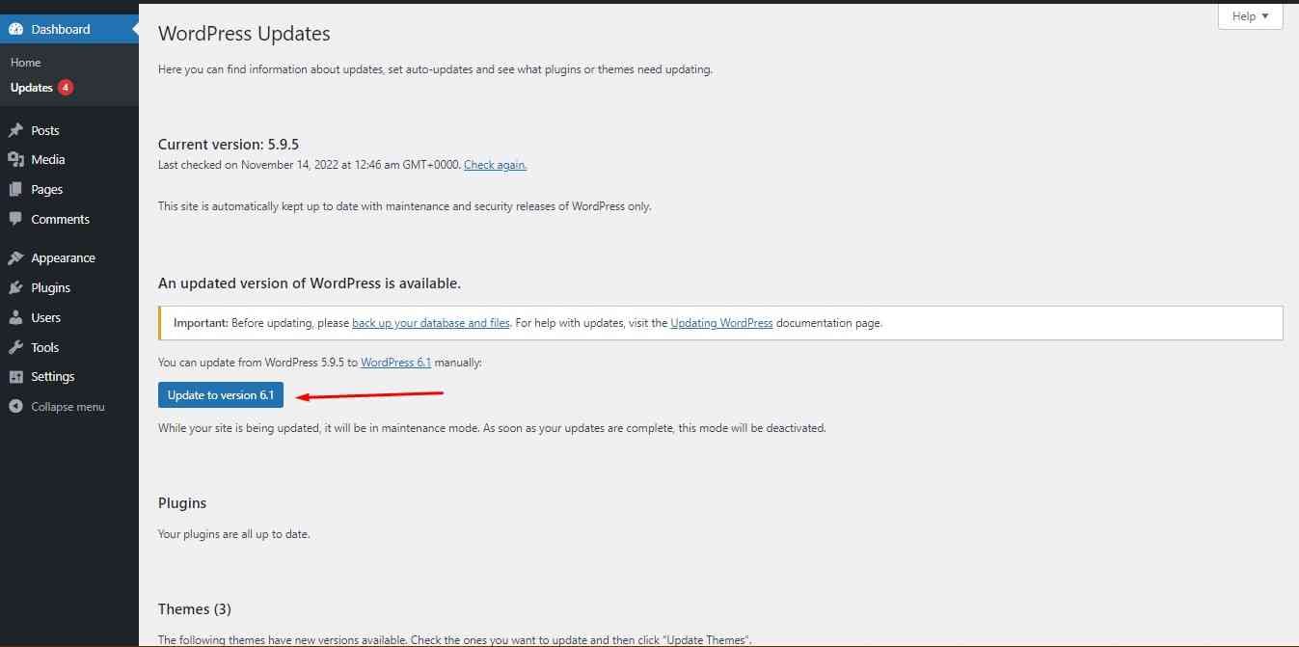
Task: Go to Home submenu item
Action: click(x=26, y=63)
